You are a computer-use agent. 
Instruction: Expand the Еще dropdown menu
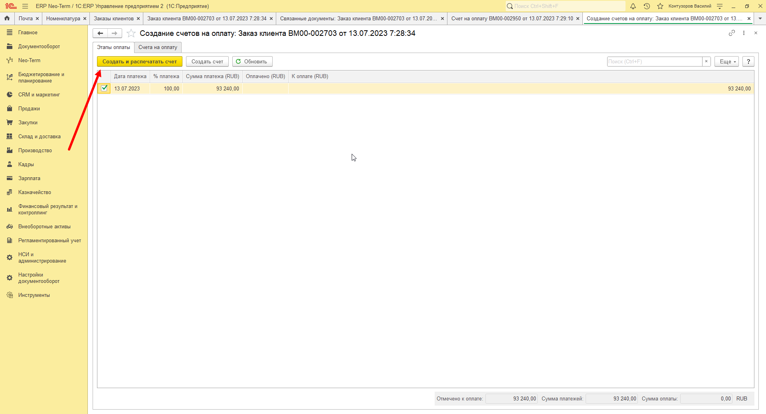click(727, 61)
